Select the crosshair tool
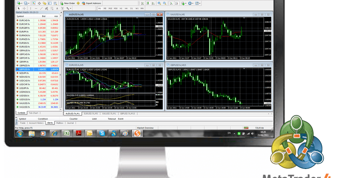Screen dimensions: 339x178 pyautogui.click(x=24, y=9)
